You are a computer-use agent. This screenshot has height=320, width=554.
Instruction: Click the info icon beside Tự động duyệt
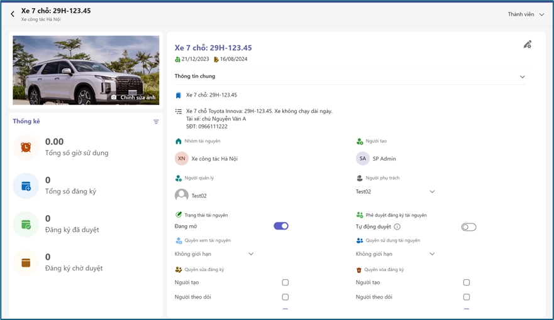pos(397,227)
